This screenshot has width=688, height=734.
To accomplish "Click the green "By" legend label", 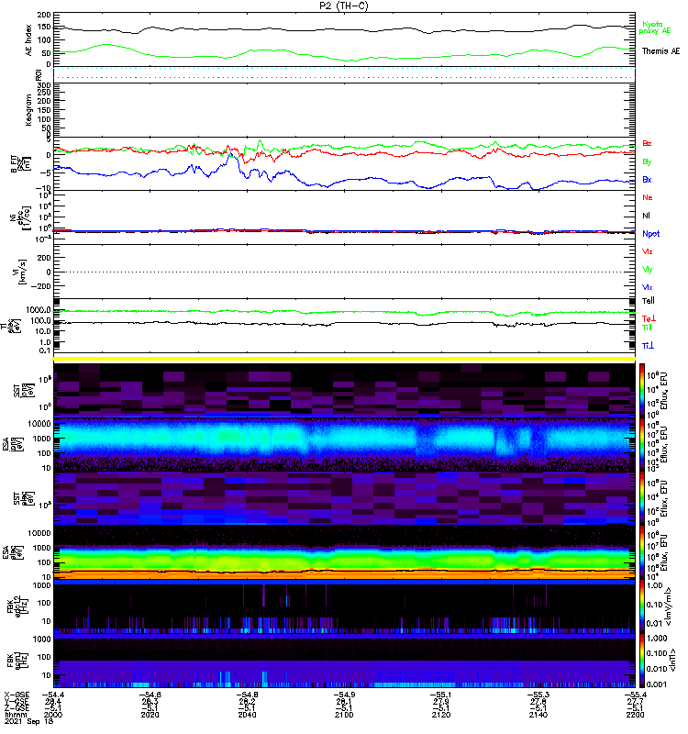I will (647, 162).
